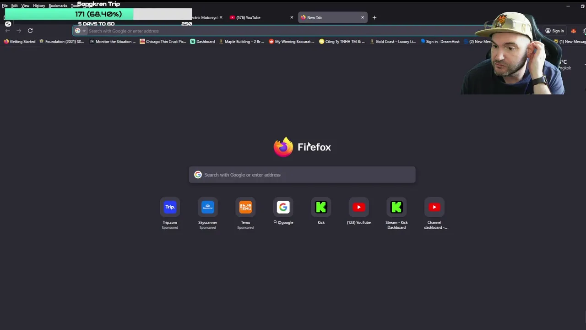Open the Edit menu
This screenshot has height=330, width=586.
pos(15,5)
